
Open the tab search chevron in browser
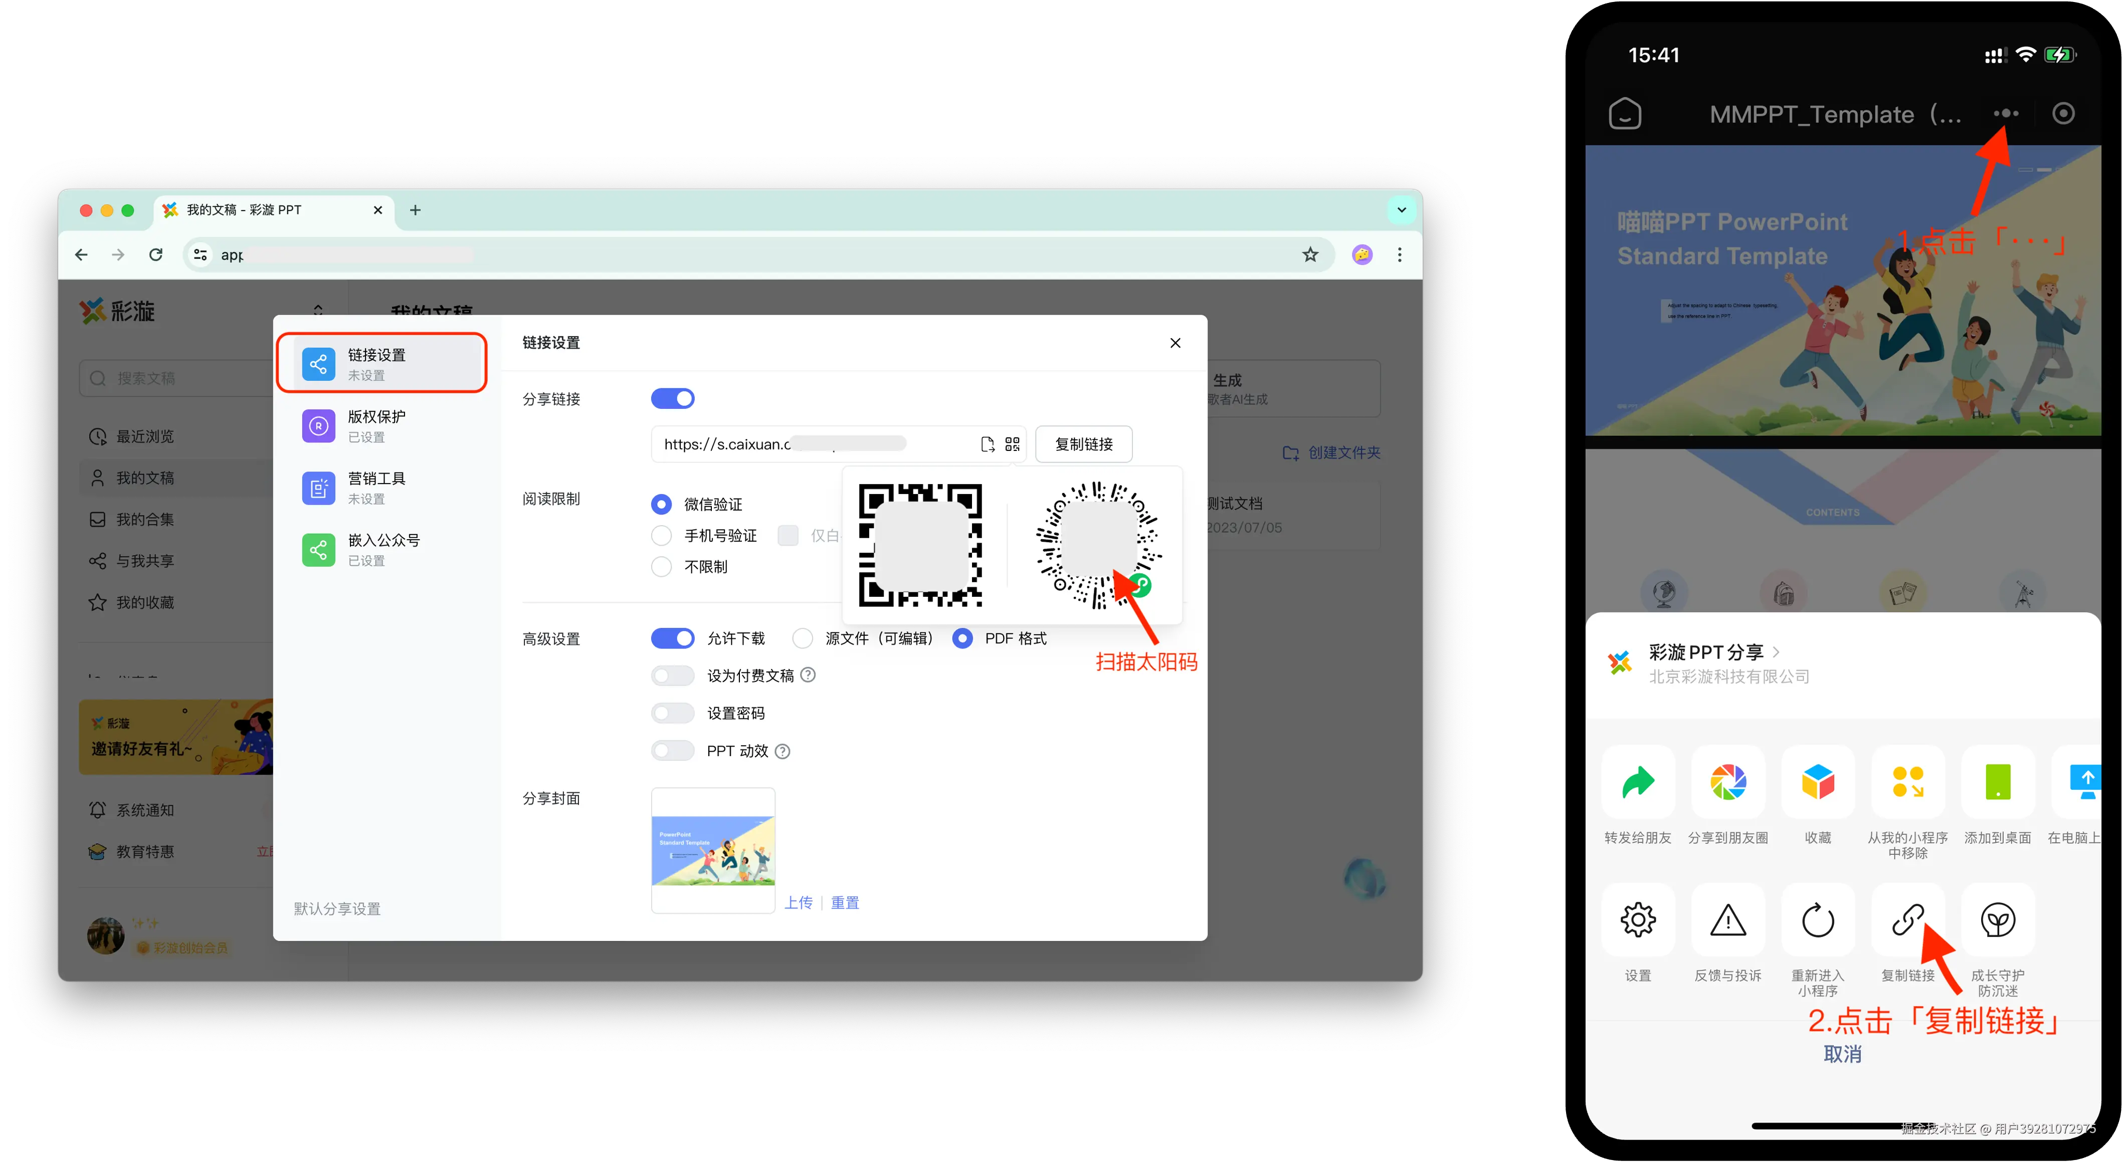[x=1401, y=210]
